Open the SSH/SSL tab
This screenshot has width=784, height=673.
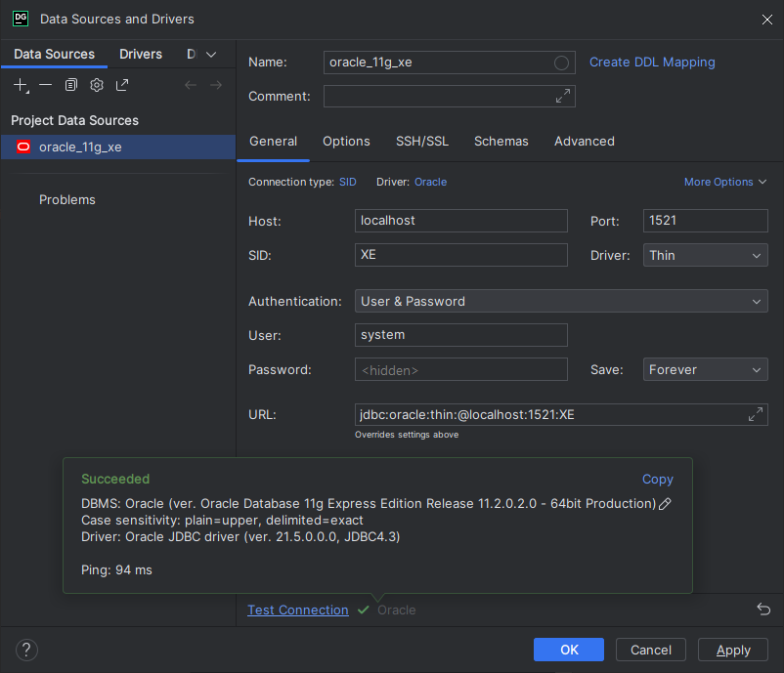pos(422,142)
